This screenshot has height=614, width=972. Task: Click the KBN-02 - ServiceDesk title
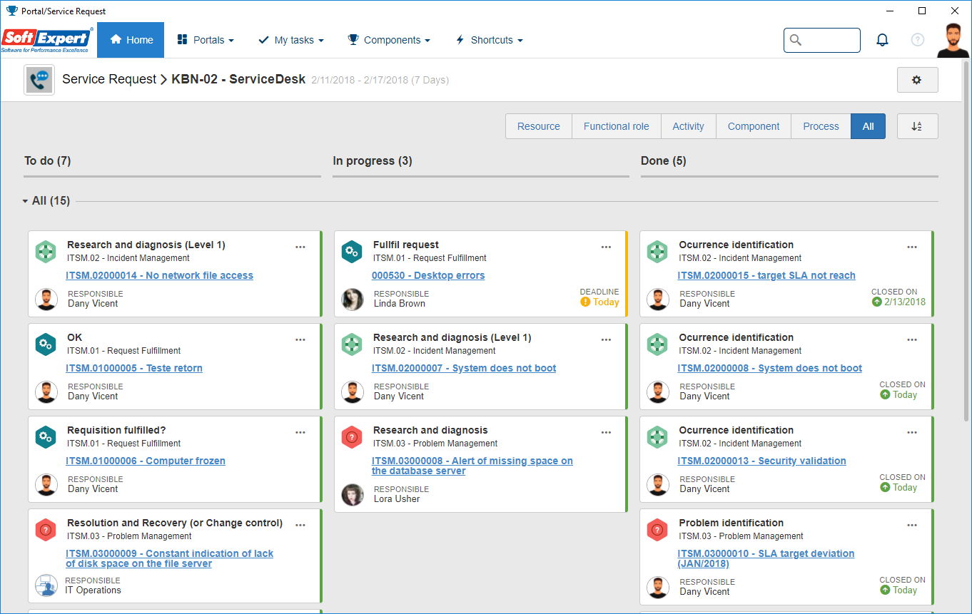point(238,79)
